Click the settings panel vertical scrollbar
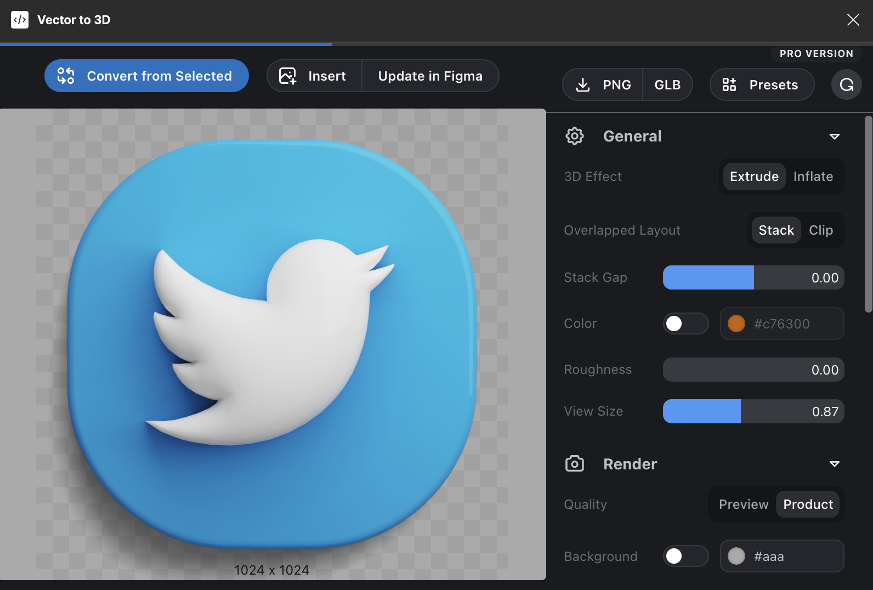 pos(868,214)
